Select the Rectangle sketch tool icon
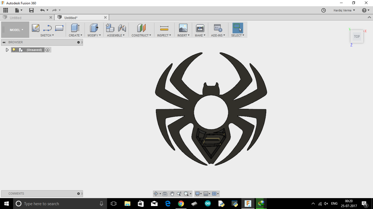The height and width of the screenshot is (209, 373). (x=59, y=28)
